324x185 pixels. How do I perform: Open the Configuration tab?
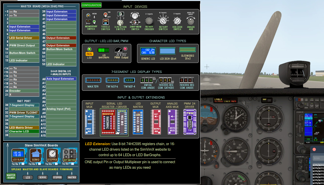click(x=91, y=5)
